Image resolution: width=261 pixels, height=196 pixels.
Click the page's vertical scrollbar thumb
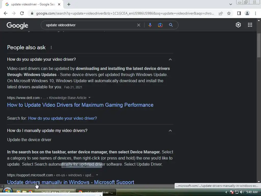point(259,45)
